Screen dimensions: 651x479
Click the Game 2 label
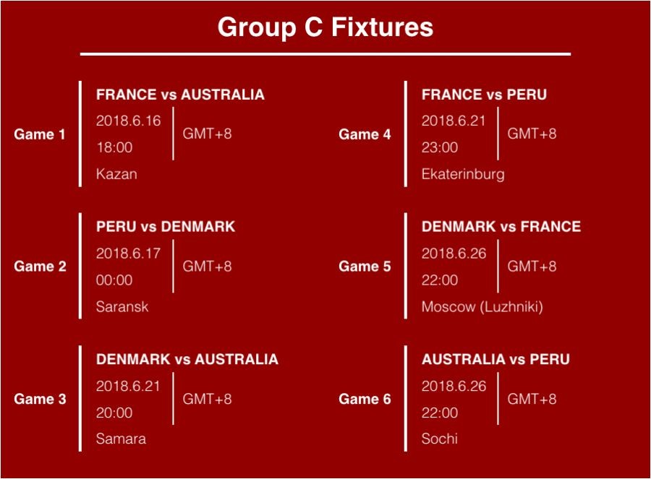pyautogui.click(x=40, y=267)
